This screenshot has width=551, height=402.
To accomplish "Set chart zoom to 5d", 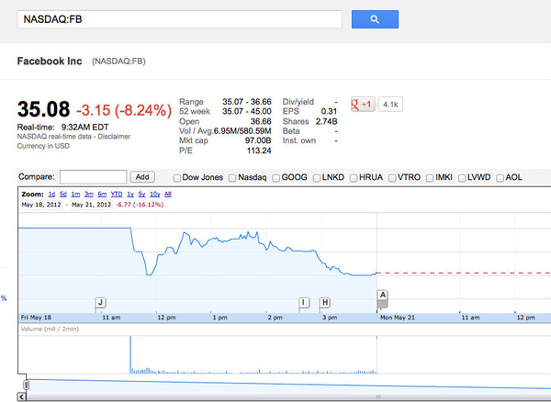I will (x=63, y=195).
